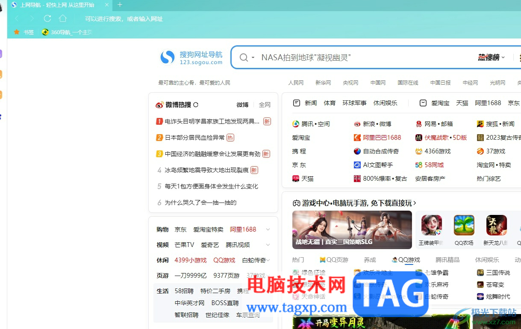Open the 阿里巴巴1688 link
521x329 pixels.
pos(377,138)
